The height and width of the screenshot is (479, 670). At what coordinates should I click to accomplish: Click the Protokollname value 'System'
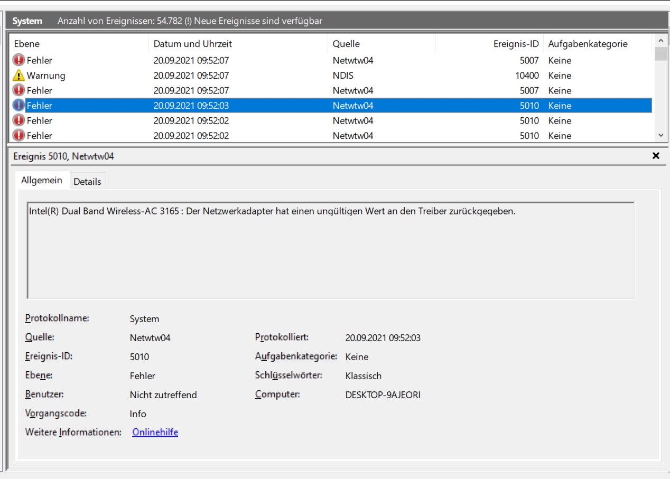click(x=144, y=319)
